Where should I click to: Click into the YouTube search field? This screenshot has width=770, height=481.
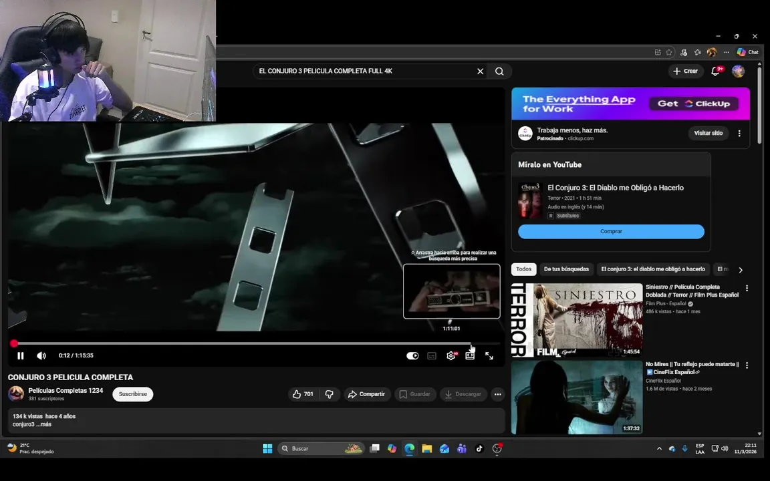pos(364,71)
